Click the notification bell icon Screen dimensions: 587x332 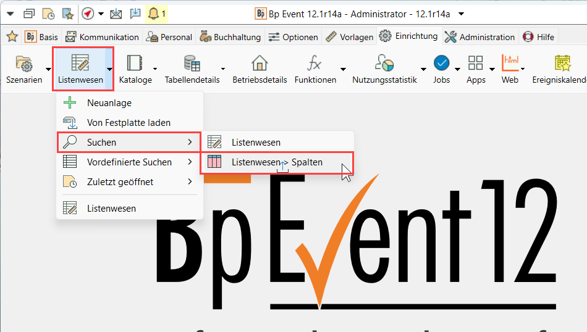pos(153,14)
